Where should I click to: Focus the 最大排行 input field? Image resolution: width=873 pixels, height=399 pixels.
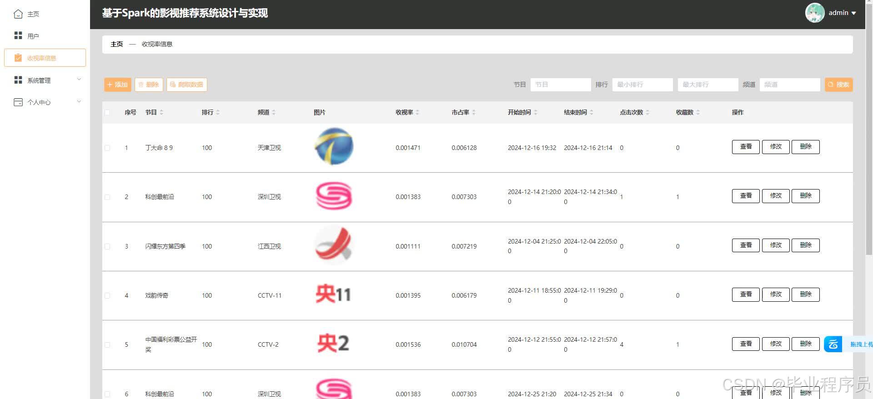point(708,85)
